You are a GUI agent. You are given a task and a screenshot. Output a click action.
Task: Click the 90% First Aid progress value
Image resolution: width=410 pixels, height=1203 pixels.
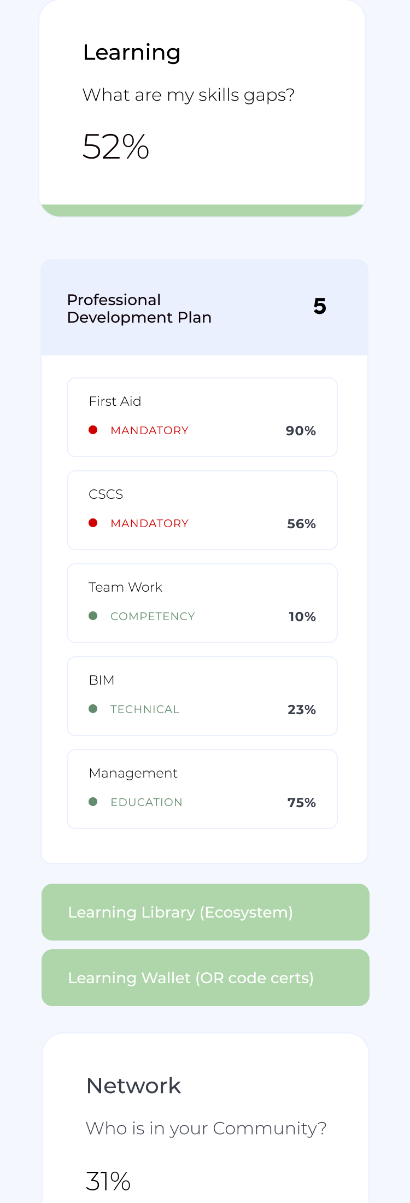coord(301,431)
